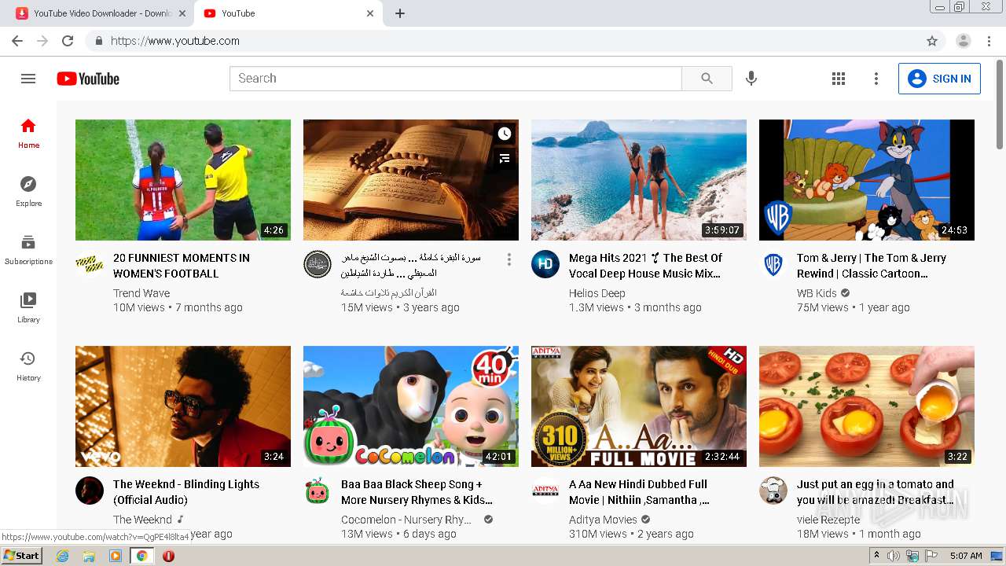Viewport: 1006px width, 566px height.
Task: Click the Trend Wave channel avatar
Action: click(x=90, y=264)
